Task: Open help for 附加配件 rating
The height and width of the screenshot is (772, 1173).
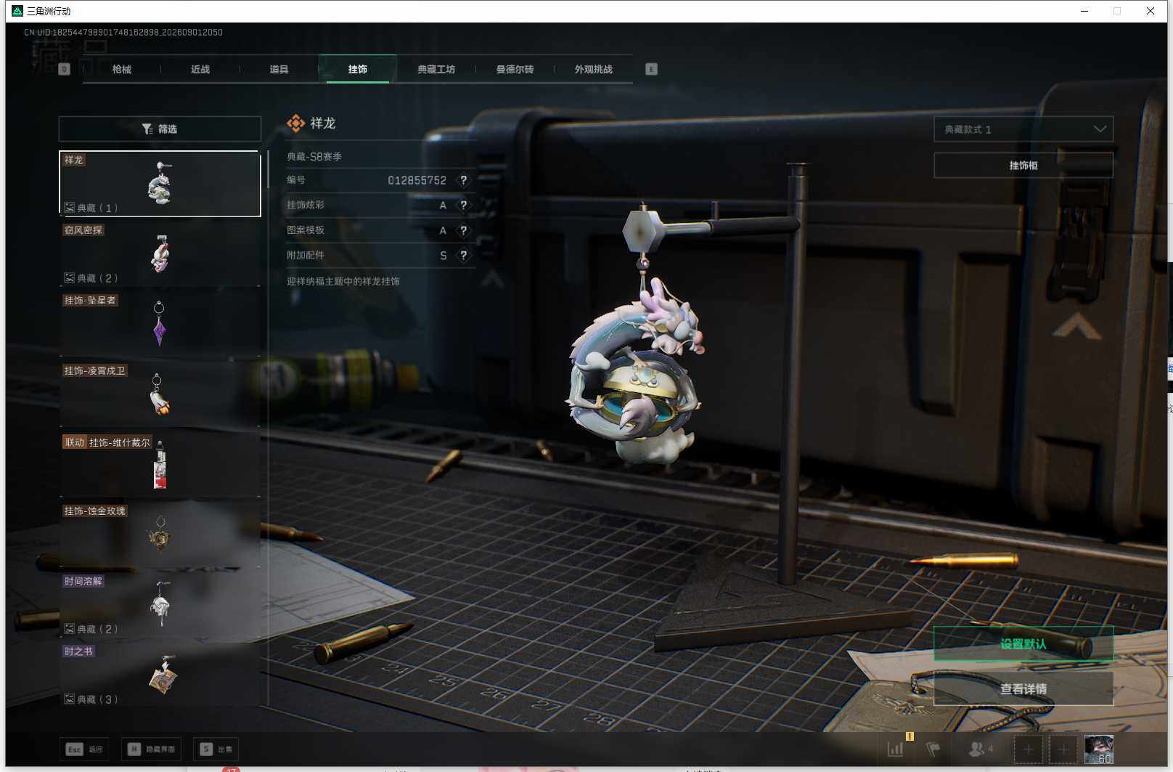Action: click(463, 256)
